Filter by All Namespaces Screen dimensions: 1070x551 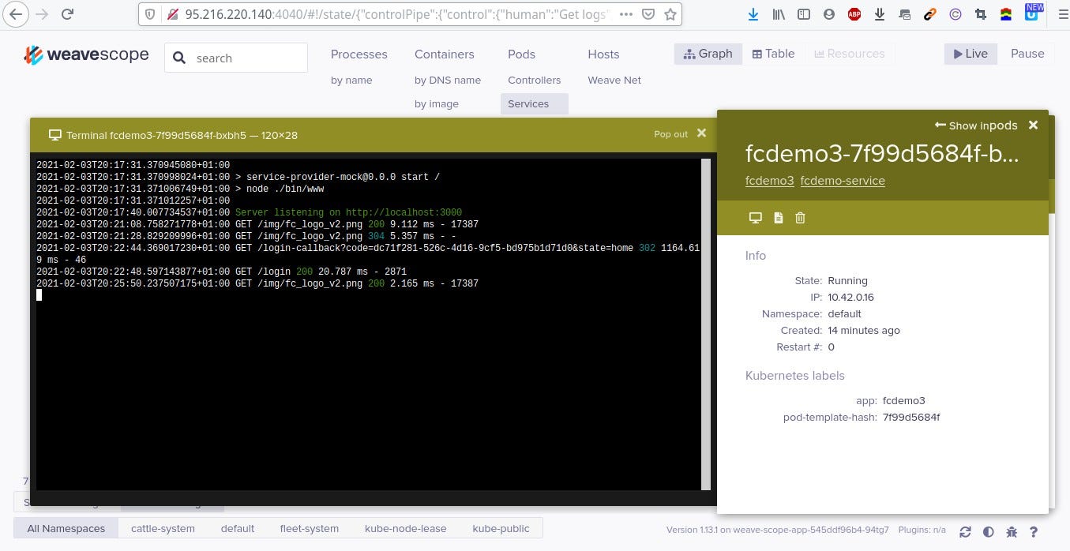66,528
